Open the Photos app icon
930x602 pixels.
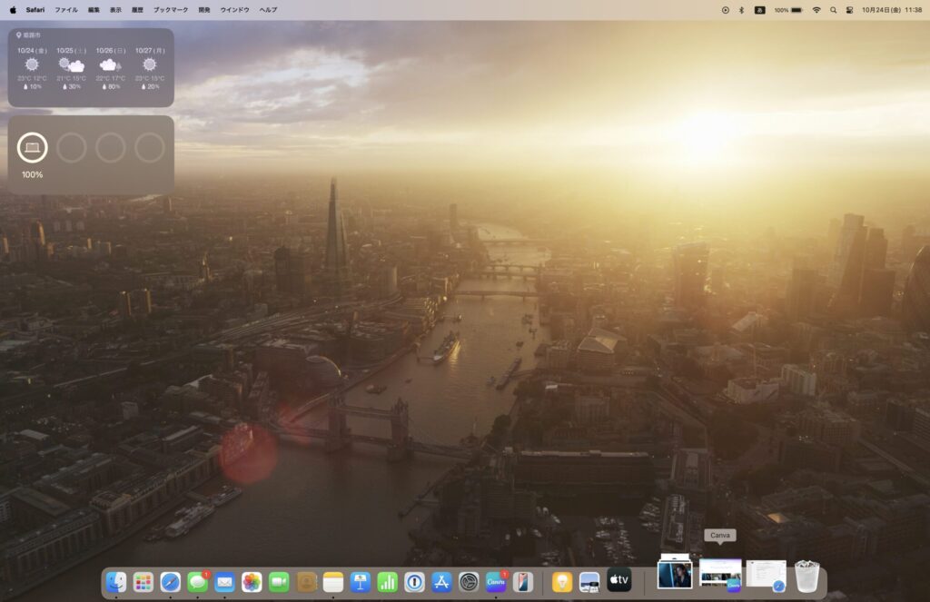tap(252, 582)
